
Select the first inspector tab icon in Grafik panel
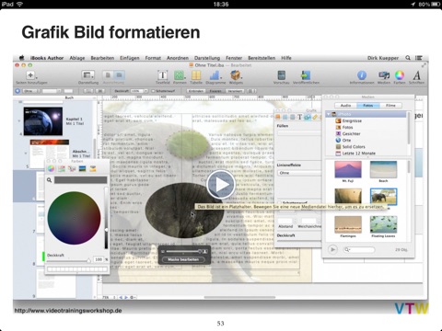click(x=278, y=117)
